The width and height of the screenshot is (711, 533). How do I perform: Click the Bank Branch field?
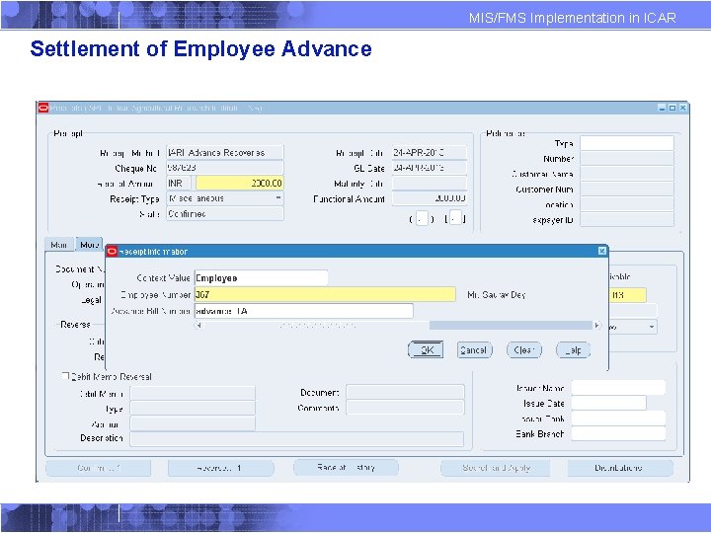click(x=618, y=433)
